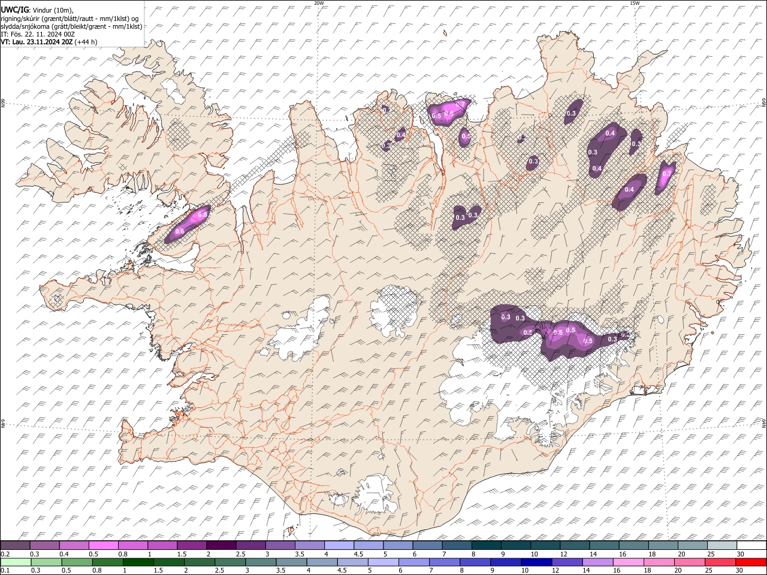Choose the 6 swatch in the upper scale
The width and height of the screenshot is (767, 575).
pyautogui.click(x=427, y=545)
